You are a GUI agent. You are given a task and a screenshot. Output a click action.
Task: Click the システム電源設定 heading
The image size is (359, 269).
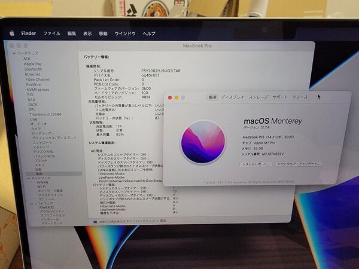(102, 143)
